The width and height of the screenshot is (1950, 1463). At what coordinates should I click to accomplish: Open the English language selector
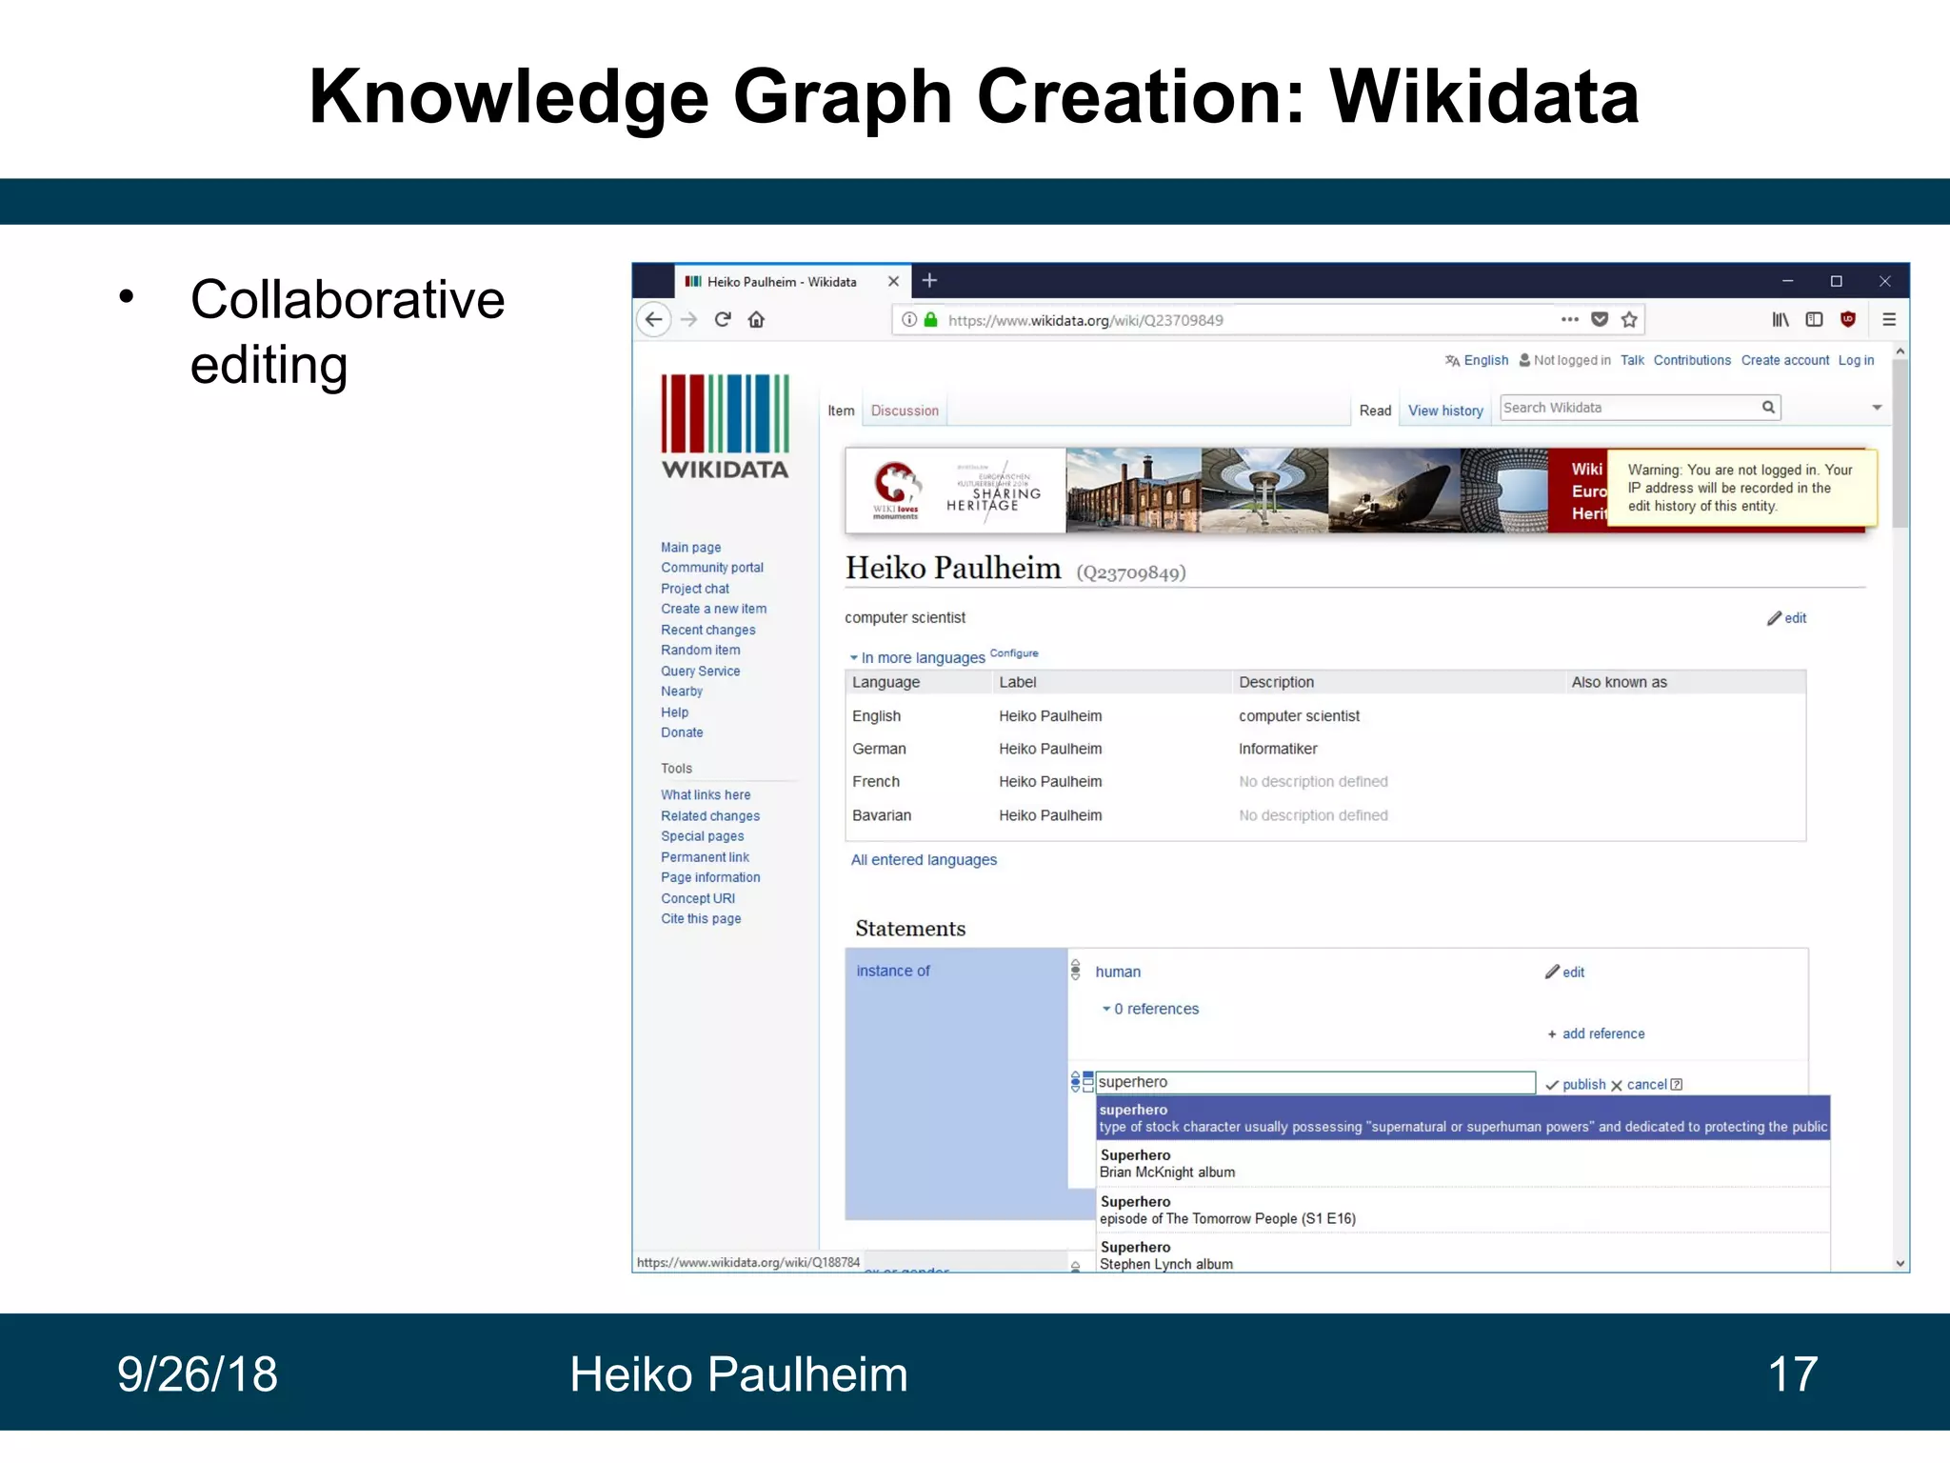[x=1477, y=361]
